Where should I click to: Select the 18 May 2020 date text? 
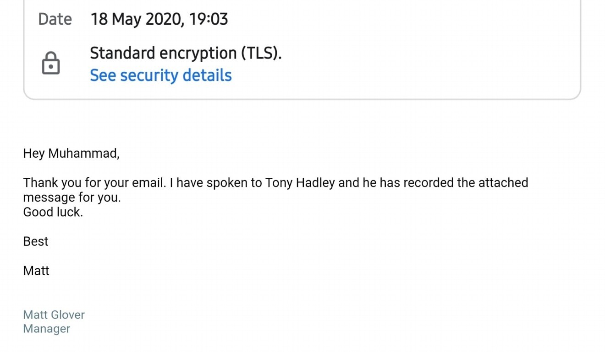coord(133,19)
